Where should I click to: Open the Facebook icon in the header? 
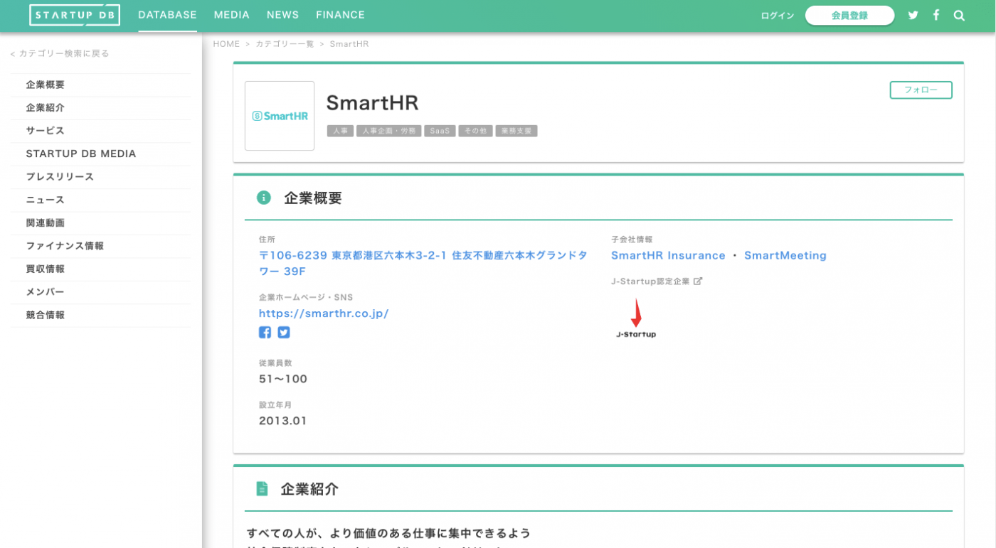(x=936, y=15)
